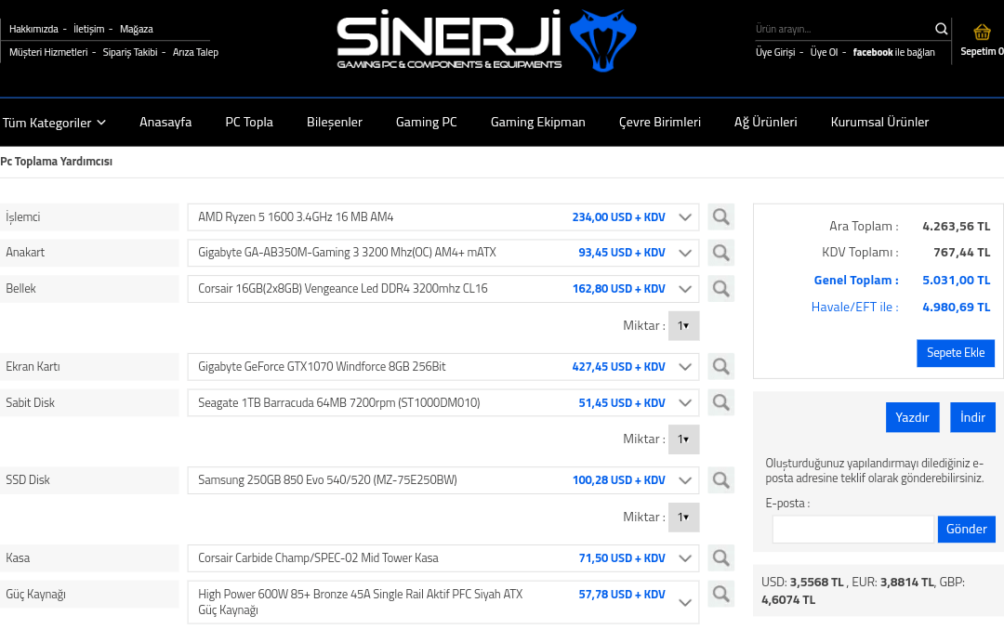Change Miktar quantity under Bellek
Image resolution: width=1004 pixels, height=629 pixels.
coord(683,326)
